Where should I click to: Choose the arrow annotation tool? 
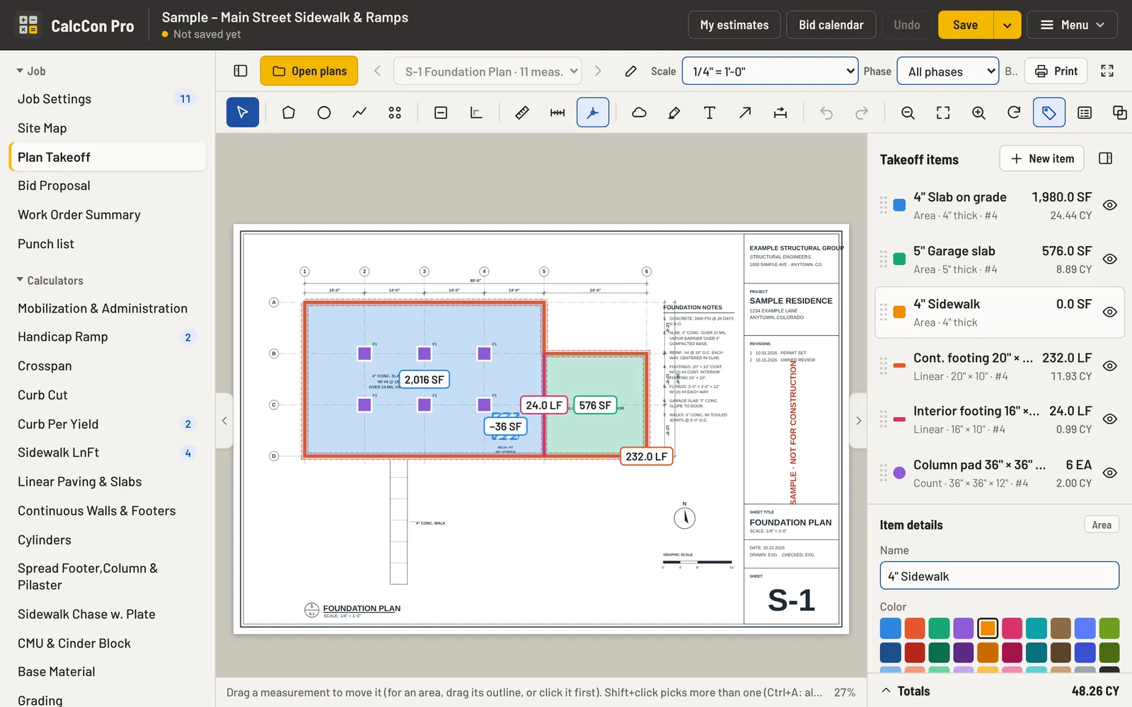pos(745,112)
